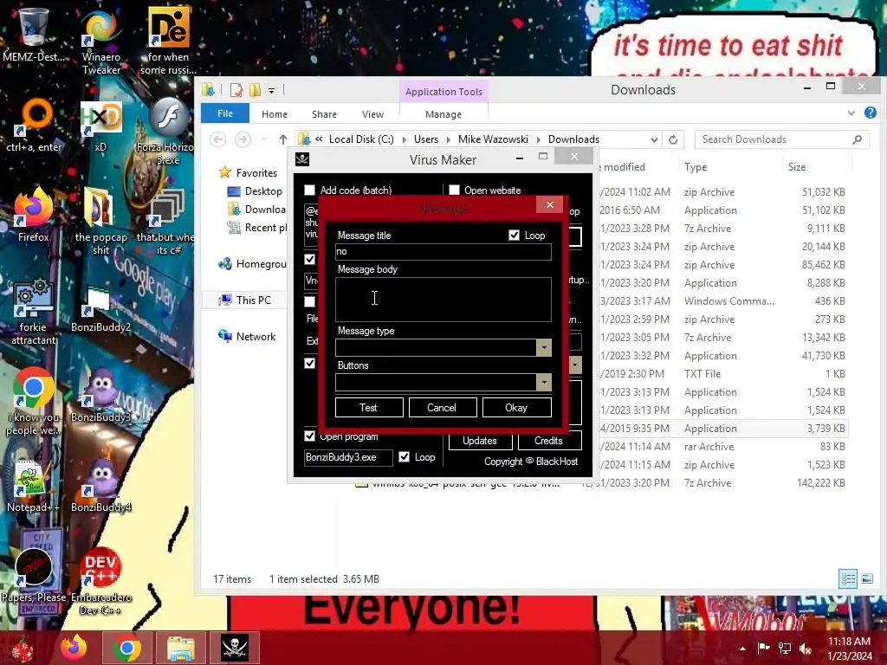Click Virus Maker pirate flag taskbar icon
887x665 pixels.
tap(235, 648)
